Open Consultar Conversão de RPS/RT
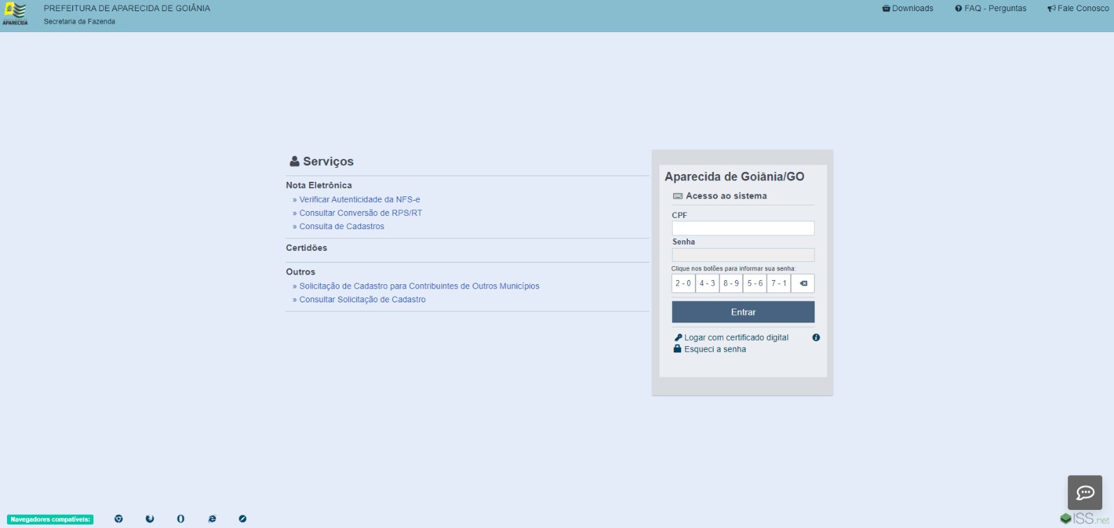1114x528 pixels. click(x=361, y=213)
